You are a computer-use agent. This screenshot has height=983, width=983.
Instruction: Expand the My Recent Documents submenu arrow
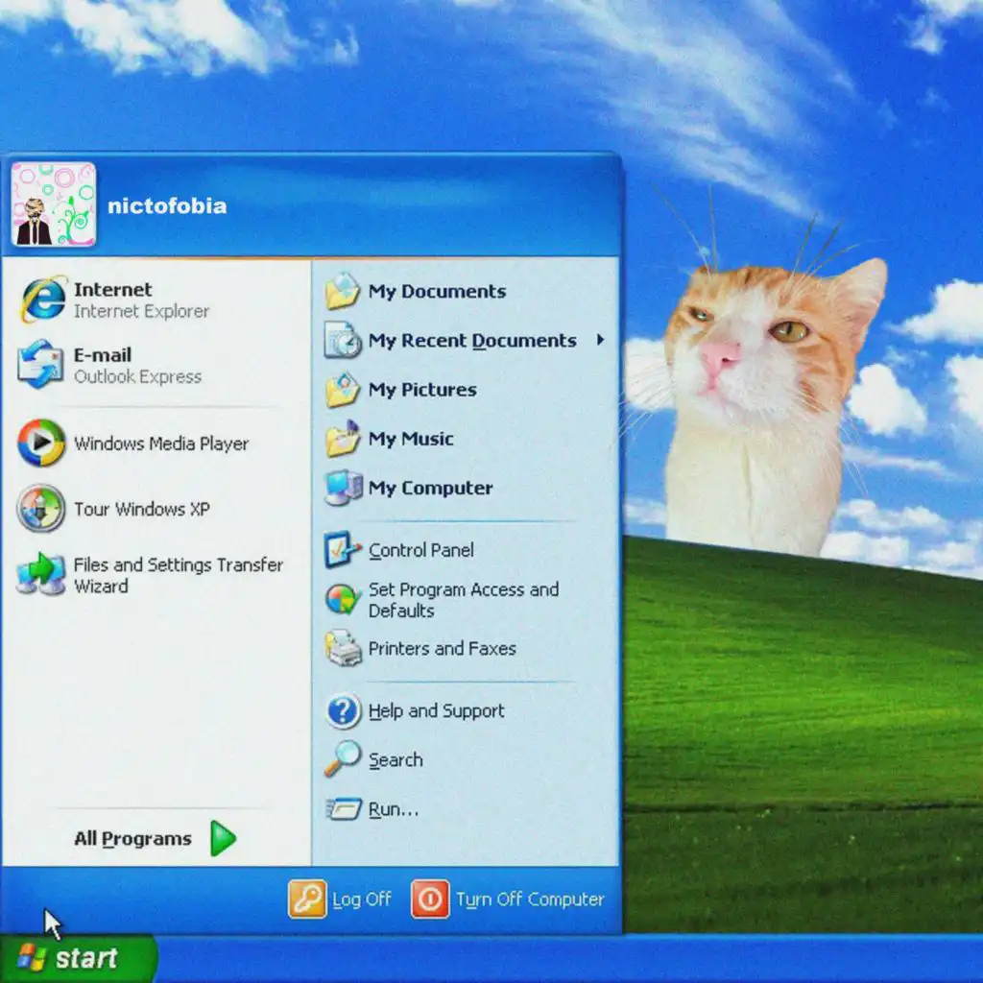[601, 340]
